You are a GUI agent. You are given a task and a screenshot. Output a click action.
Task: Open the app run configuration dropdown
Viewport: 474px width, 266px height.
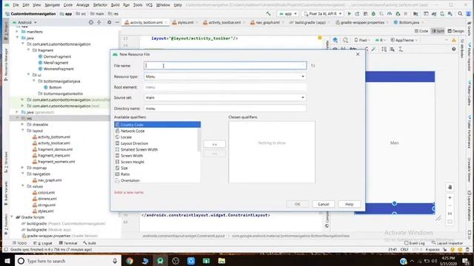click(x=288, y=14)
